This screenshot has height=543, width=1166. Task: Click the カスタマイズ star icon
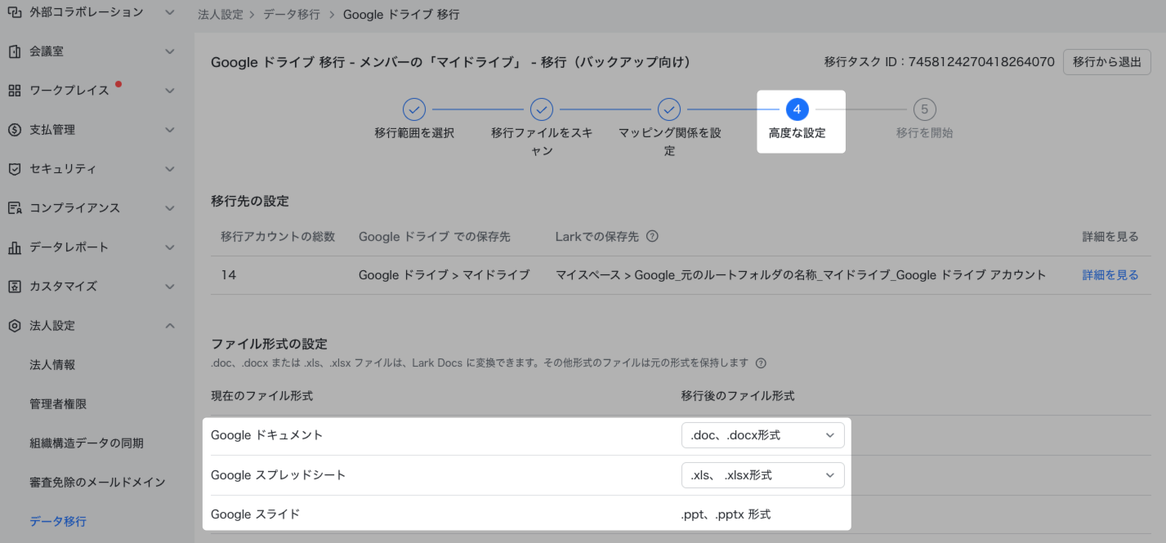coord(14,287)
